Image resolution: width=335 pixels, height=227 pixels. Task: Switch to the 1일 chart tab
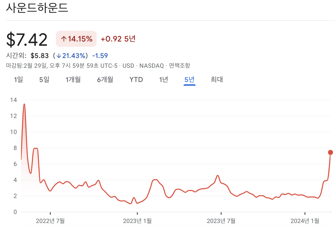18,79
